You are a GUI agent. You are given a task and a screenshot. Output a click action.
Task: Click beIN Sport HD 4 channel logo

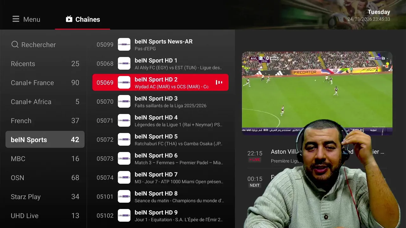(124, 120)
